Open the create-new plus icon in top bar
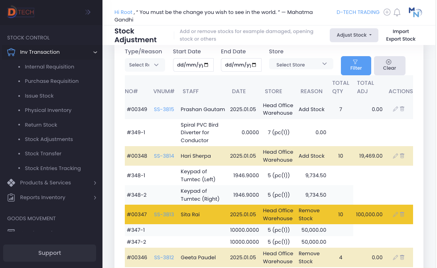The height and width of the screenshot is (268, 437). point(387,12)
